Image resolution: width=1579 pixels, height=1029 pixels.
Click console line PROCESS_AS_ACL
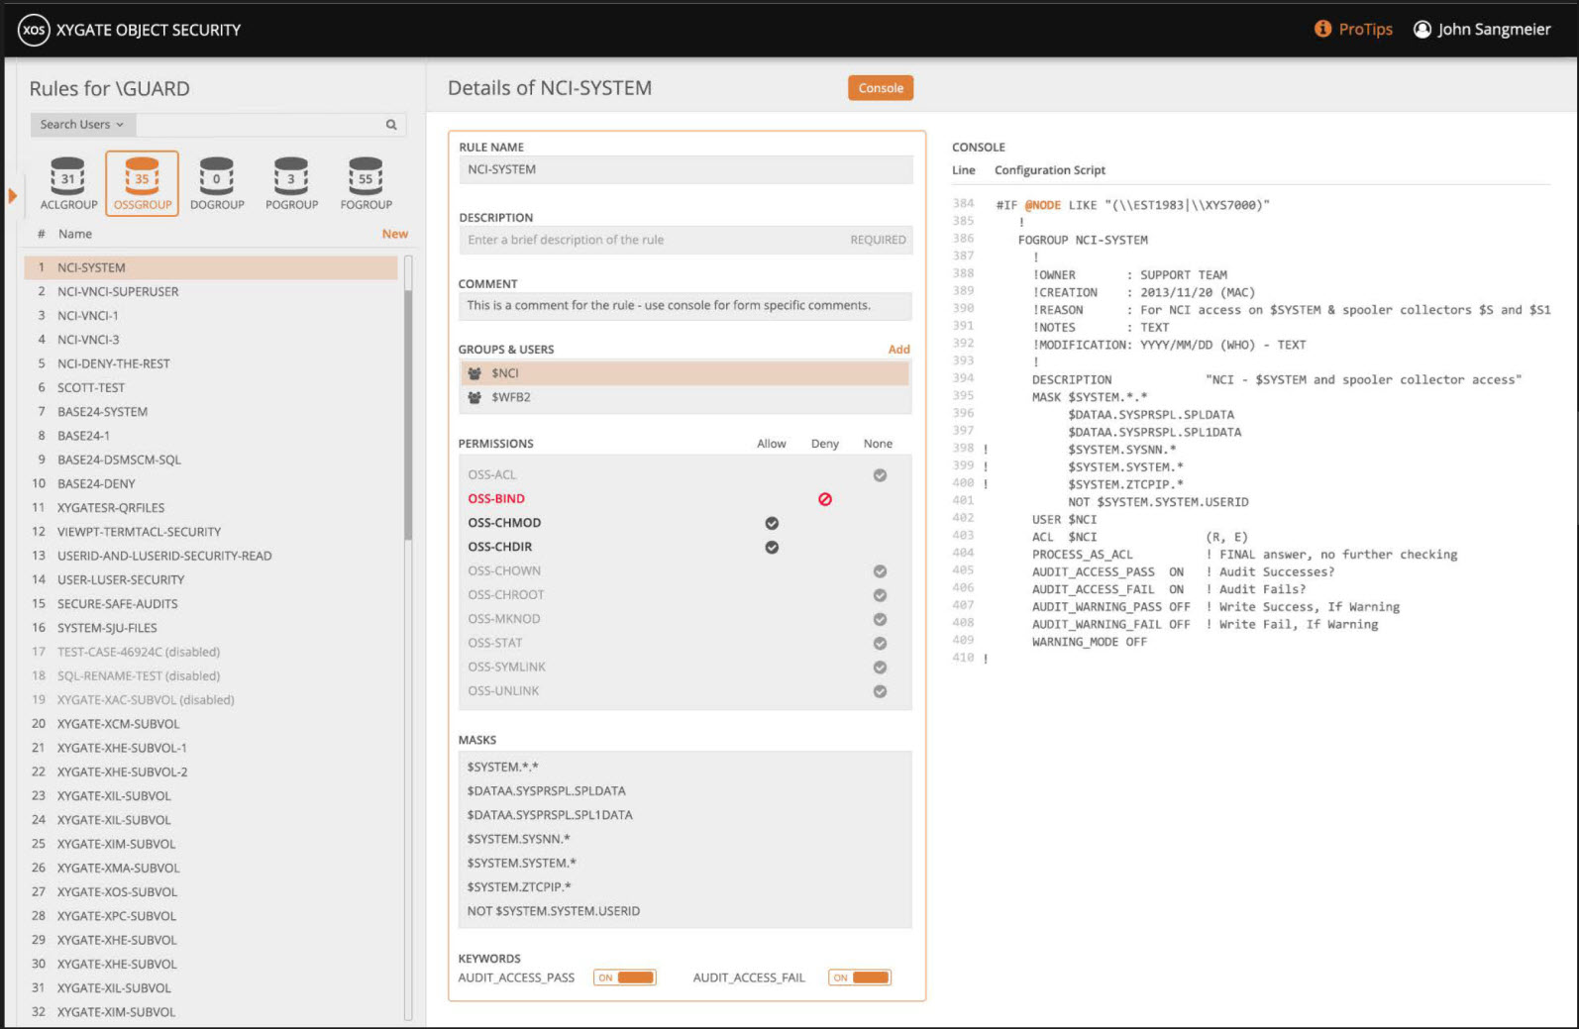tap(1082, 555)
